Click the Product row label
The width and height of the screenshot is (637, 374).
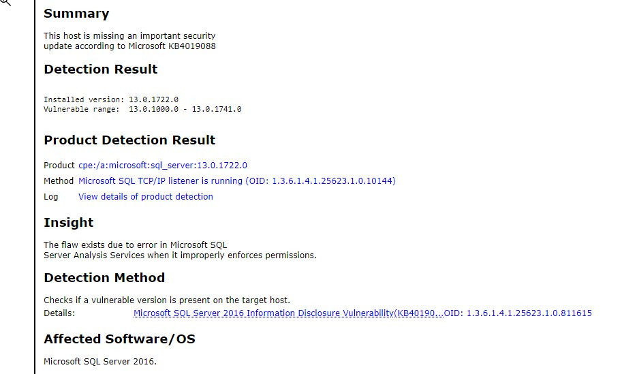[x=59, y=166]
